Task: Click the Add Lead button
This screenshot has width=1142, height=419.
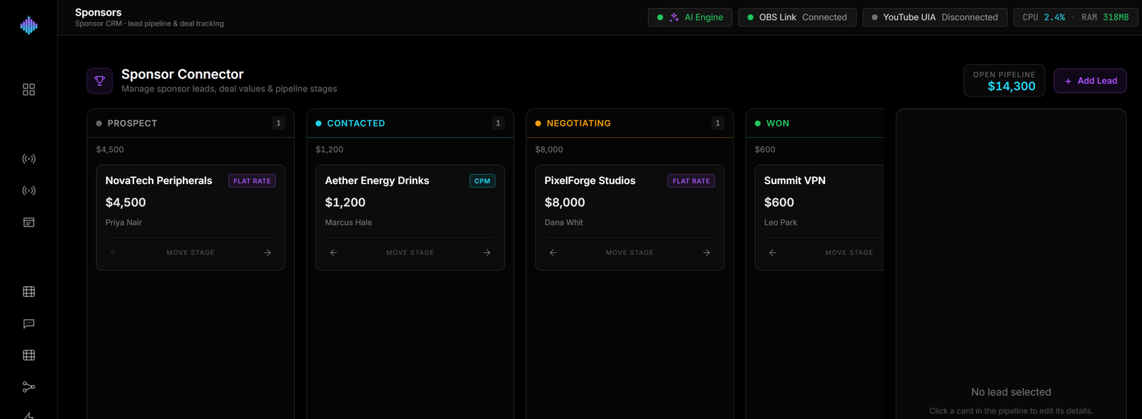Action: pos(1090,81)
